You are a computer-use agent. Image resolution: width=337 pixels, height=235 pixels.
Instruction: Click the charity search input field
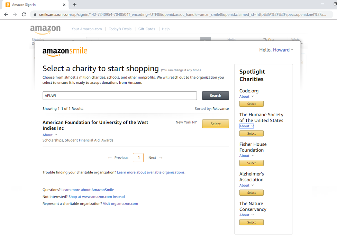click(119, 96)
